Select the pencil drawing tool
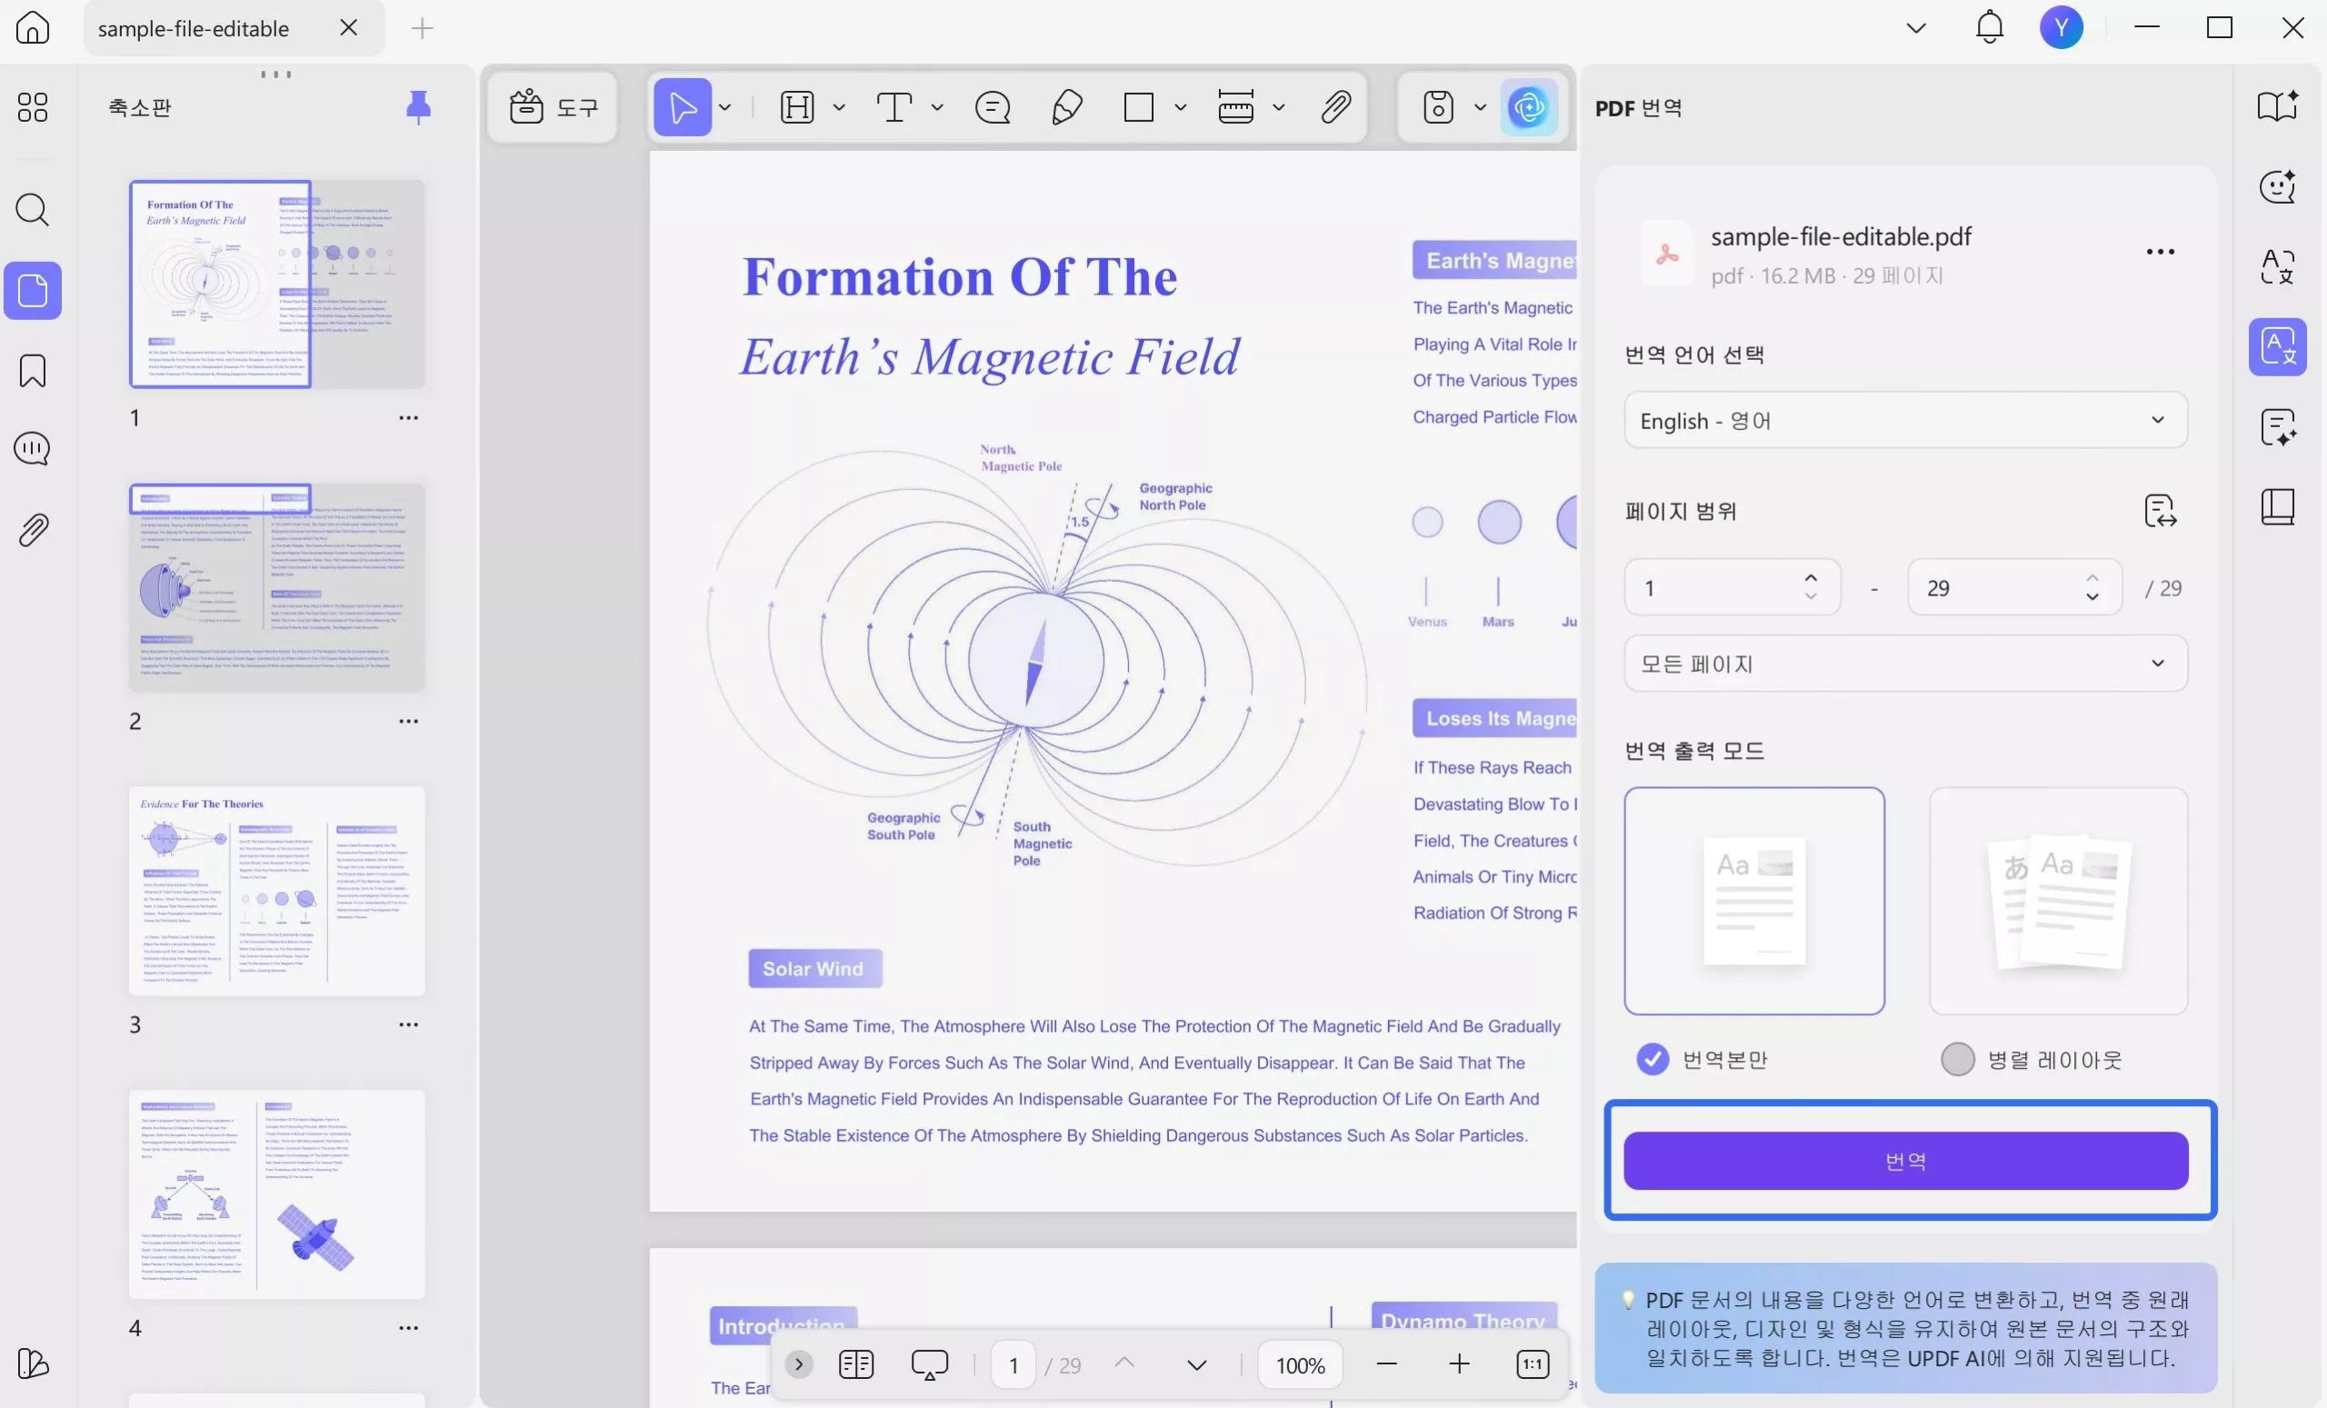The width and height of the screenshot is (2327, 1408). 1067,106
